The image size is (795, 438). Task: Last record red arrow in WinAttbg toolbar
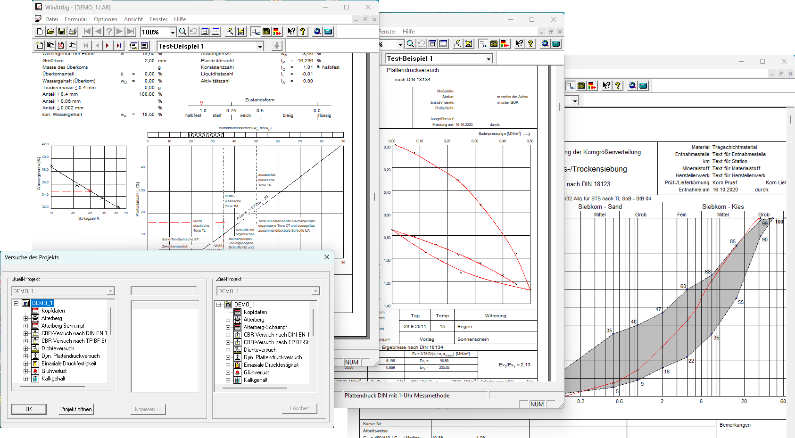tap(118, 46)
